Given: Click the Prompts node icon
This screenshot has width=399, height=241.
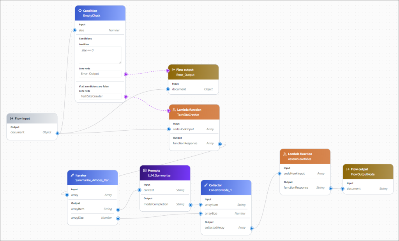Looking at the screenshot, I should coord(145,170).
